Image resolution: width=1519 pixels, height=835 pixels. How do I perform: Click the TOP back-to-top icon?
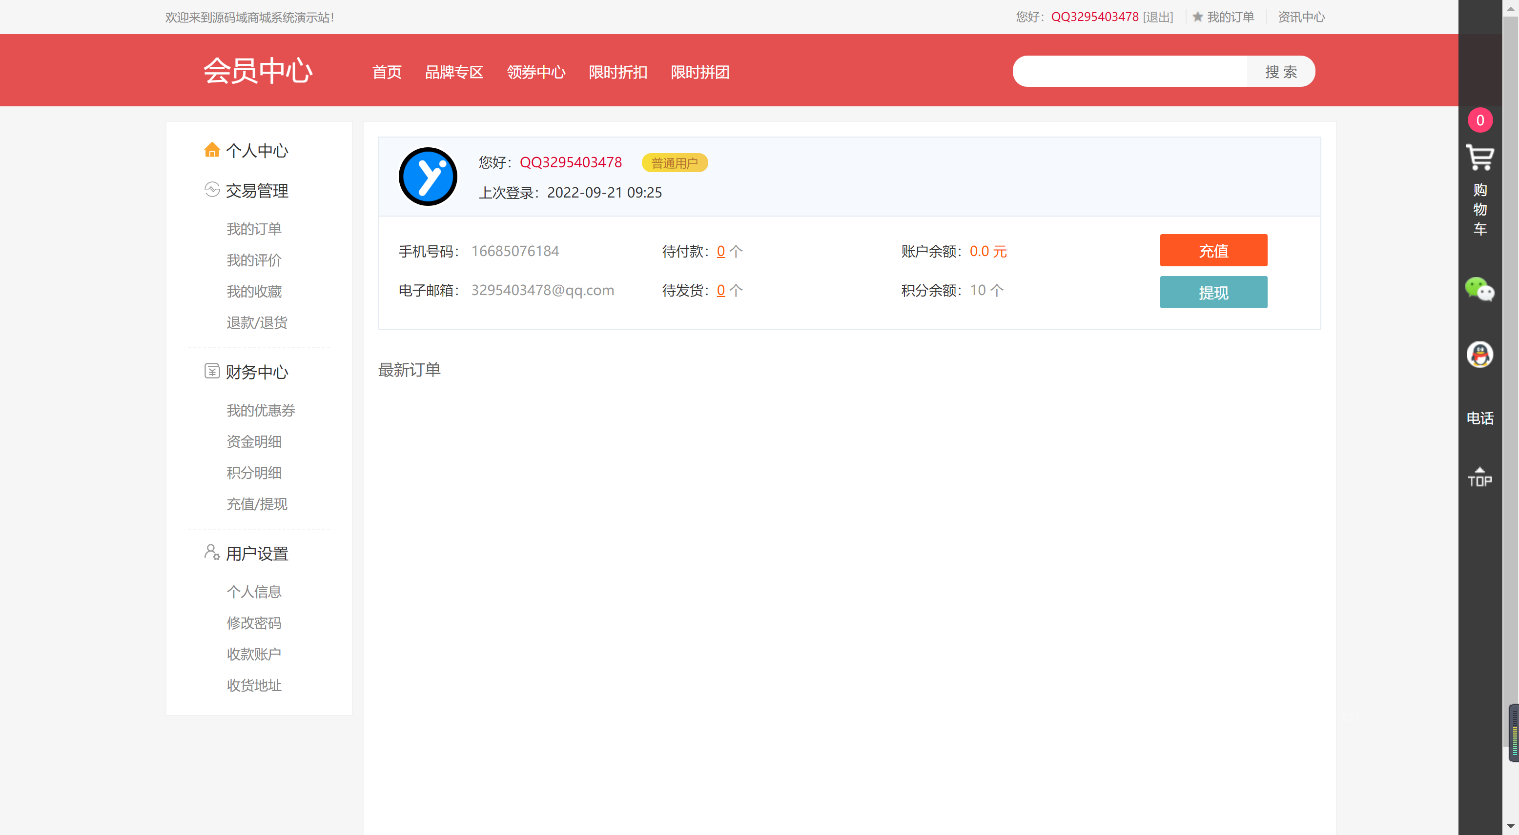click(x=1480, y=476)
